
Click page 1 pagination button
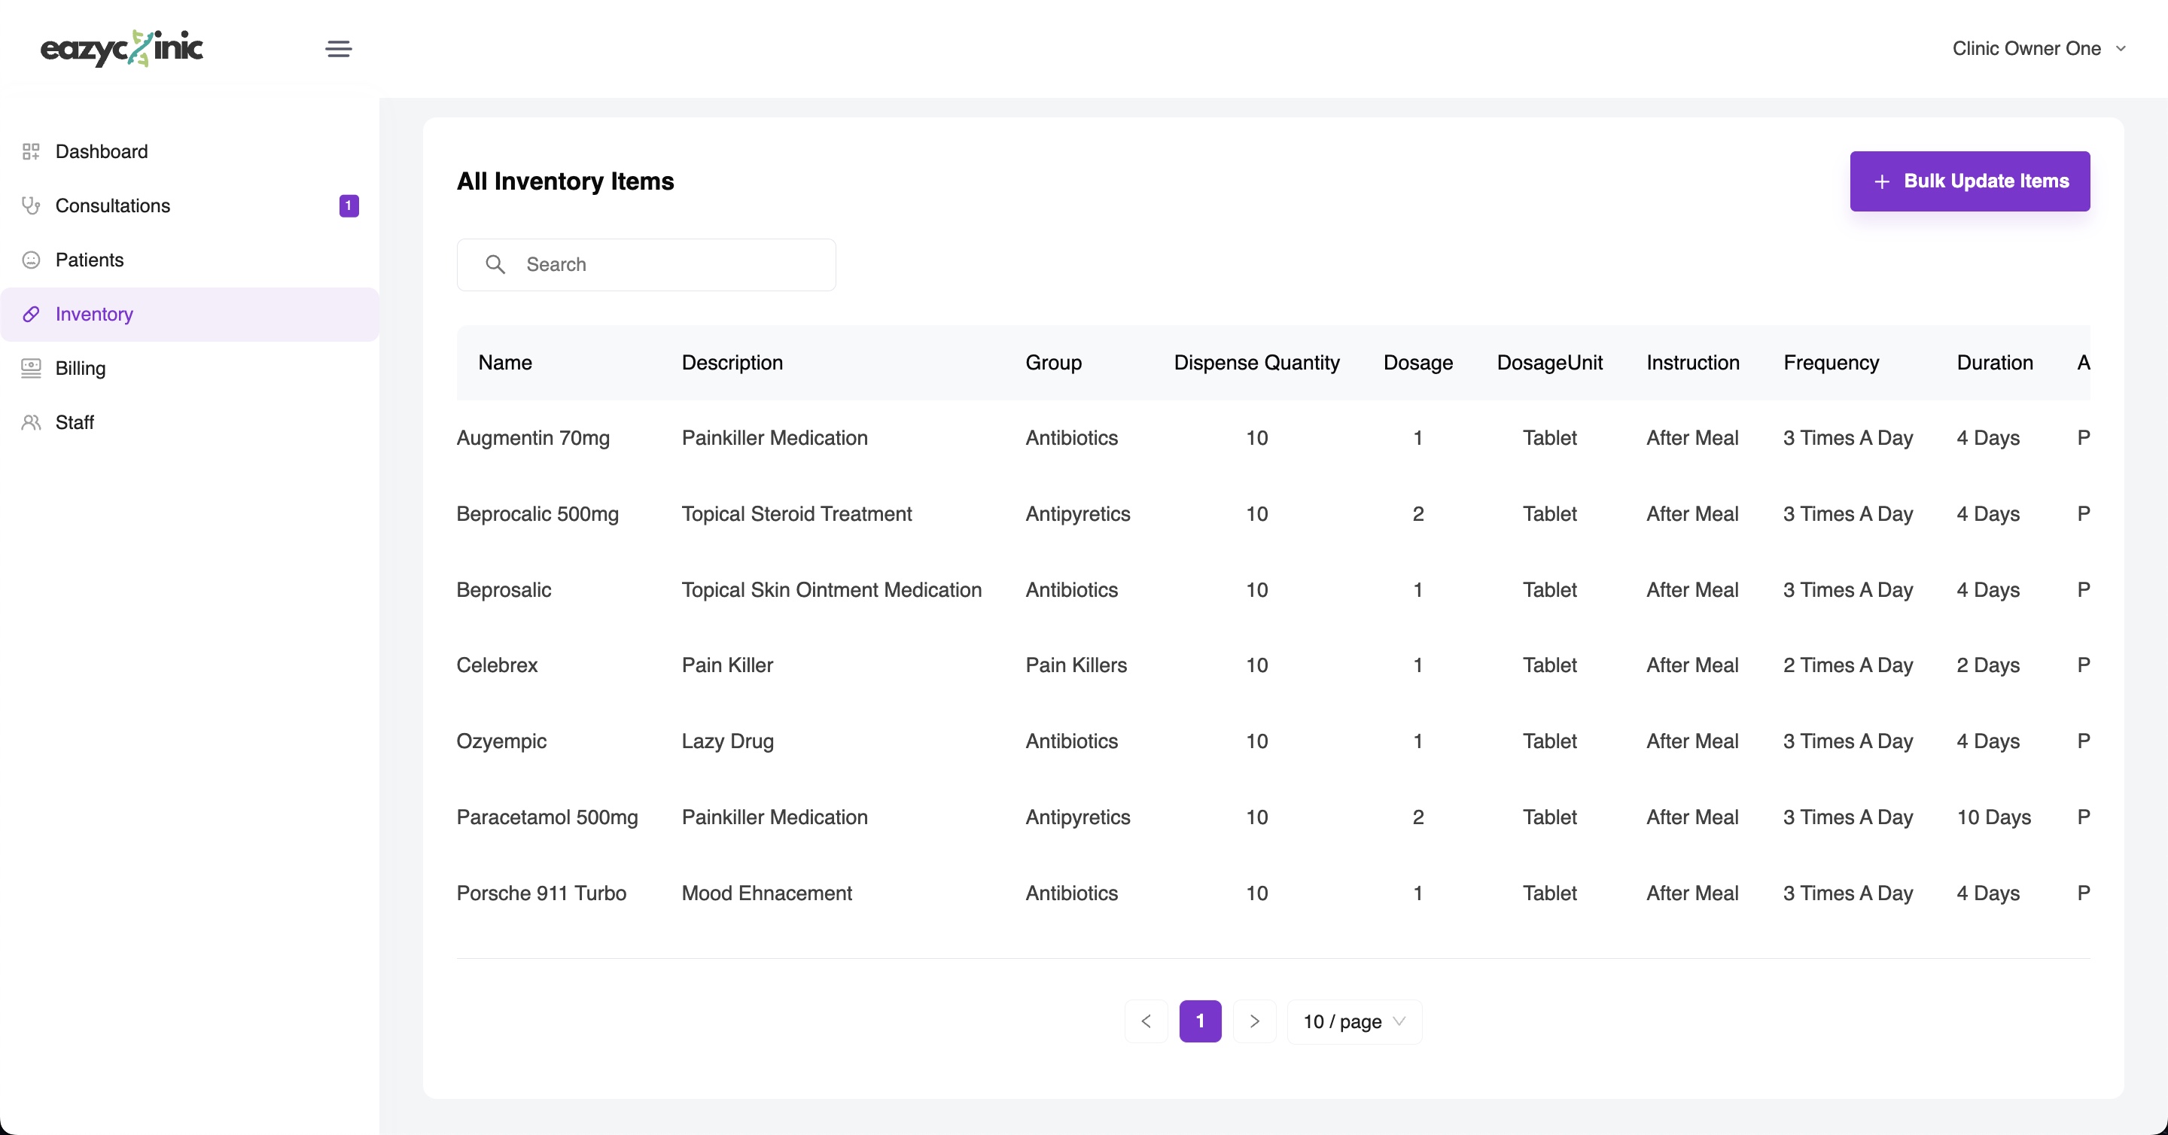[1200, 1022]
